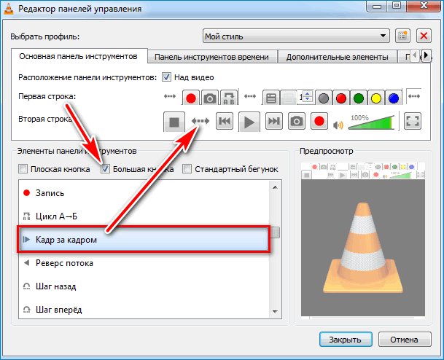Select the playlist icon in the first row
444x360 pixels.
271,98
